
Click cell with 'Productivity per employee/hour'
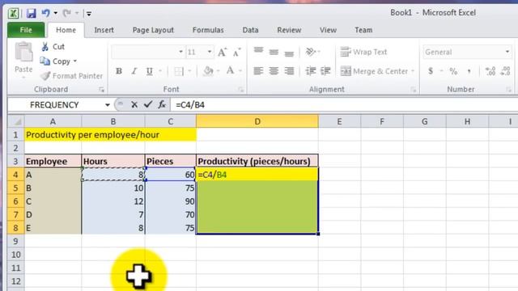(110, 135)
